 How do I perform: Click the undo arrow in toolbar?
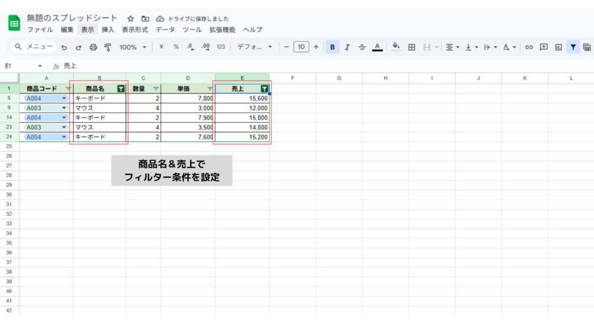(64, 47)
